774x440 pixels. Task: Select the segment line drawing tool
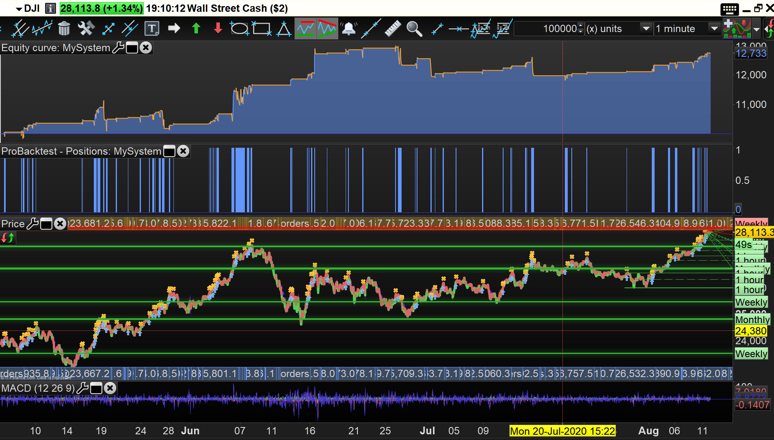pos(108,29)
